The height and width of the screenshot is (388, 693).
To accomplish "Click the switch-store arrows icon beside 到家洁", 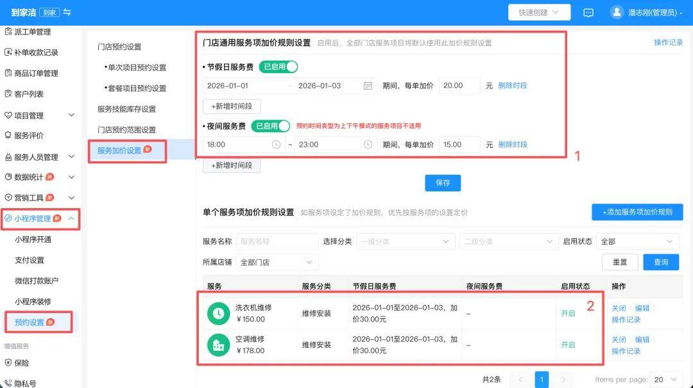I will (x=67, y=13).
